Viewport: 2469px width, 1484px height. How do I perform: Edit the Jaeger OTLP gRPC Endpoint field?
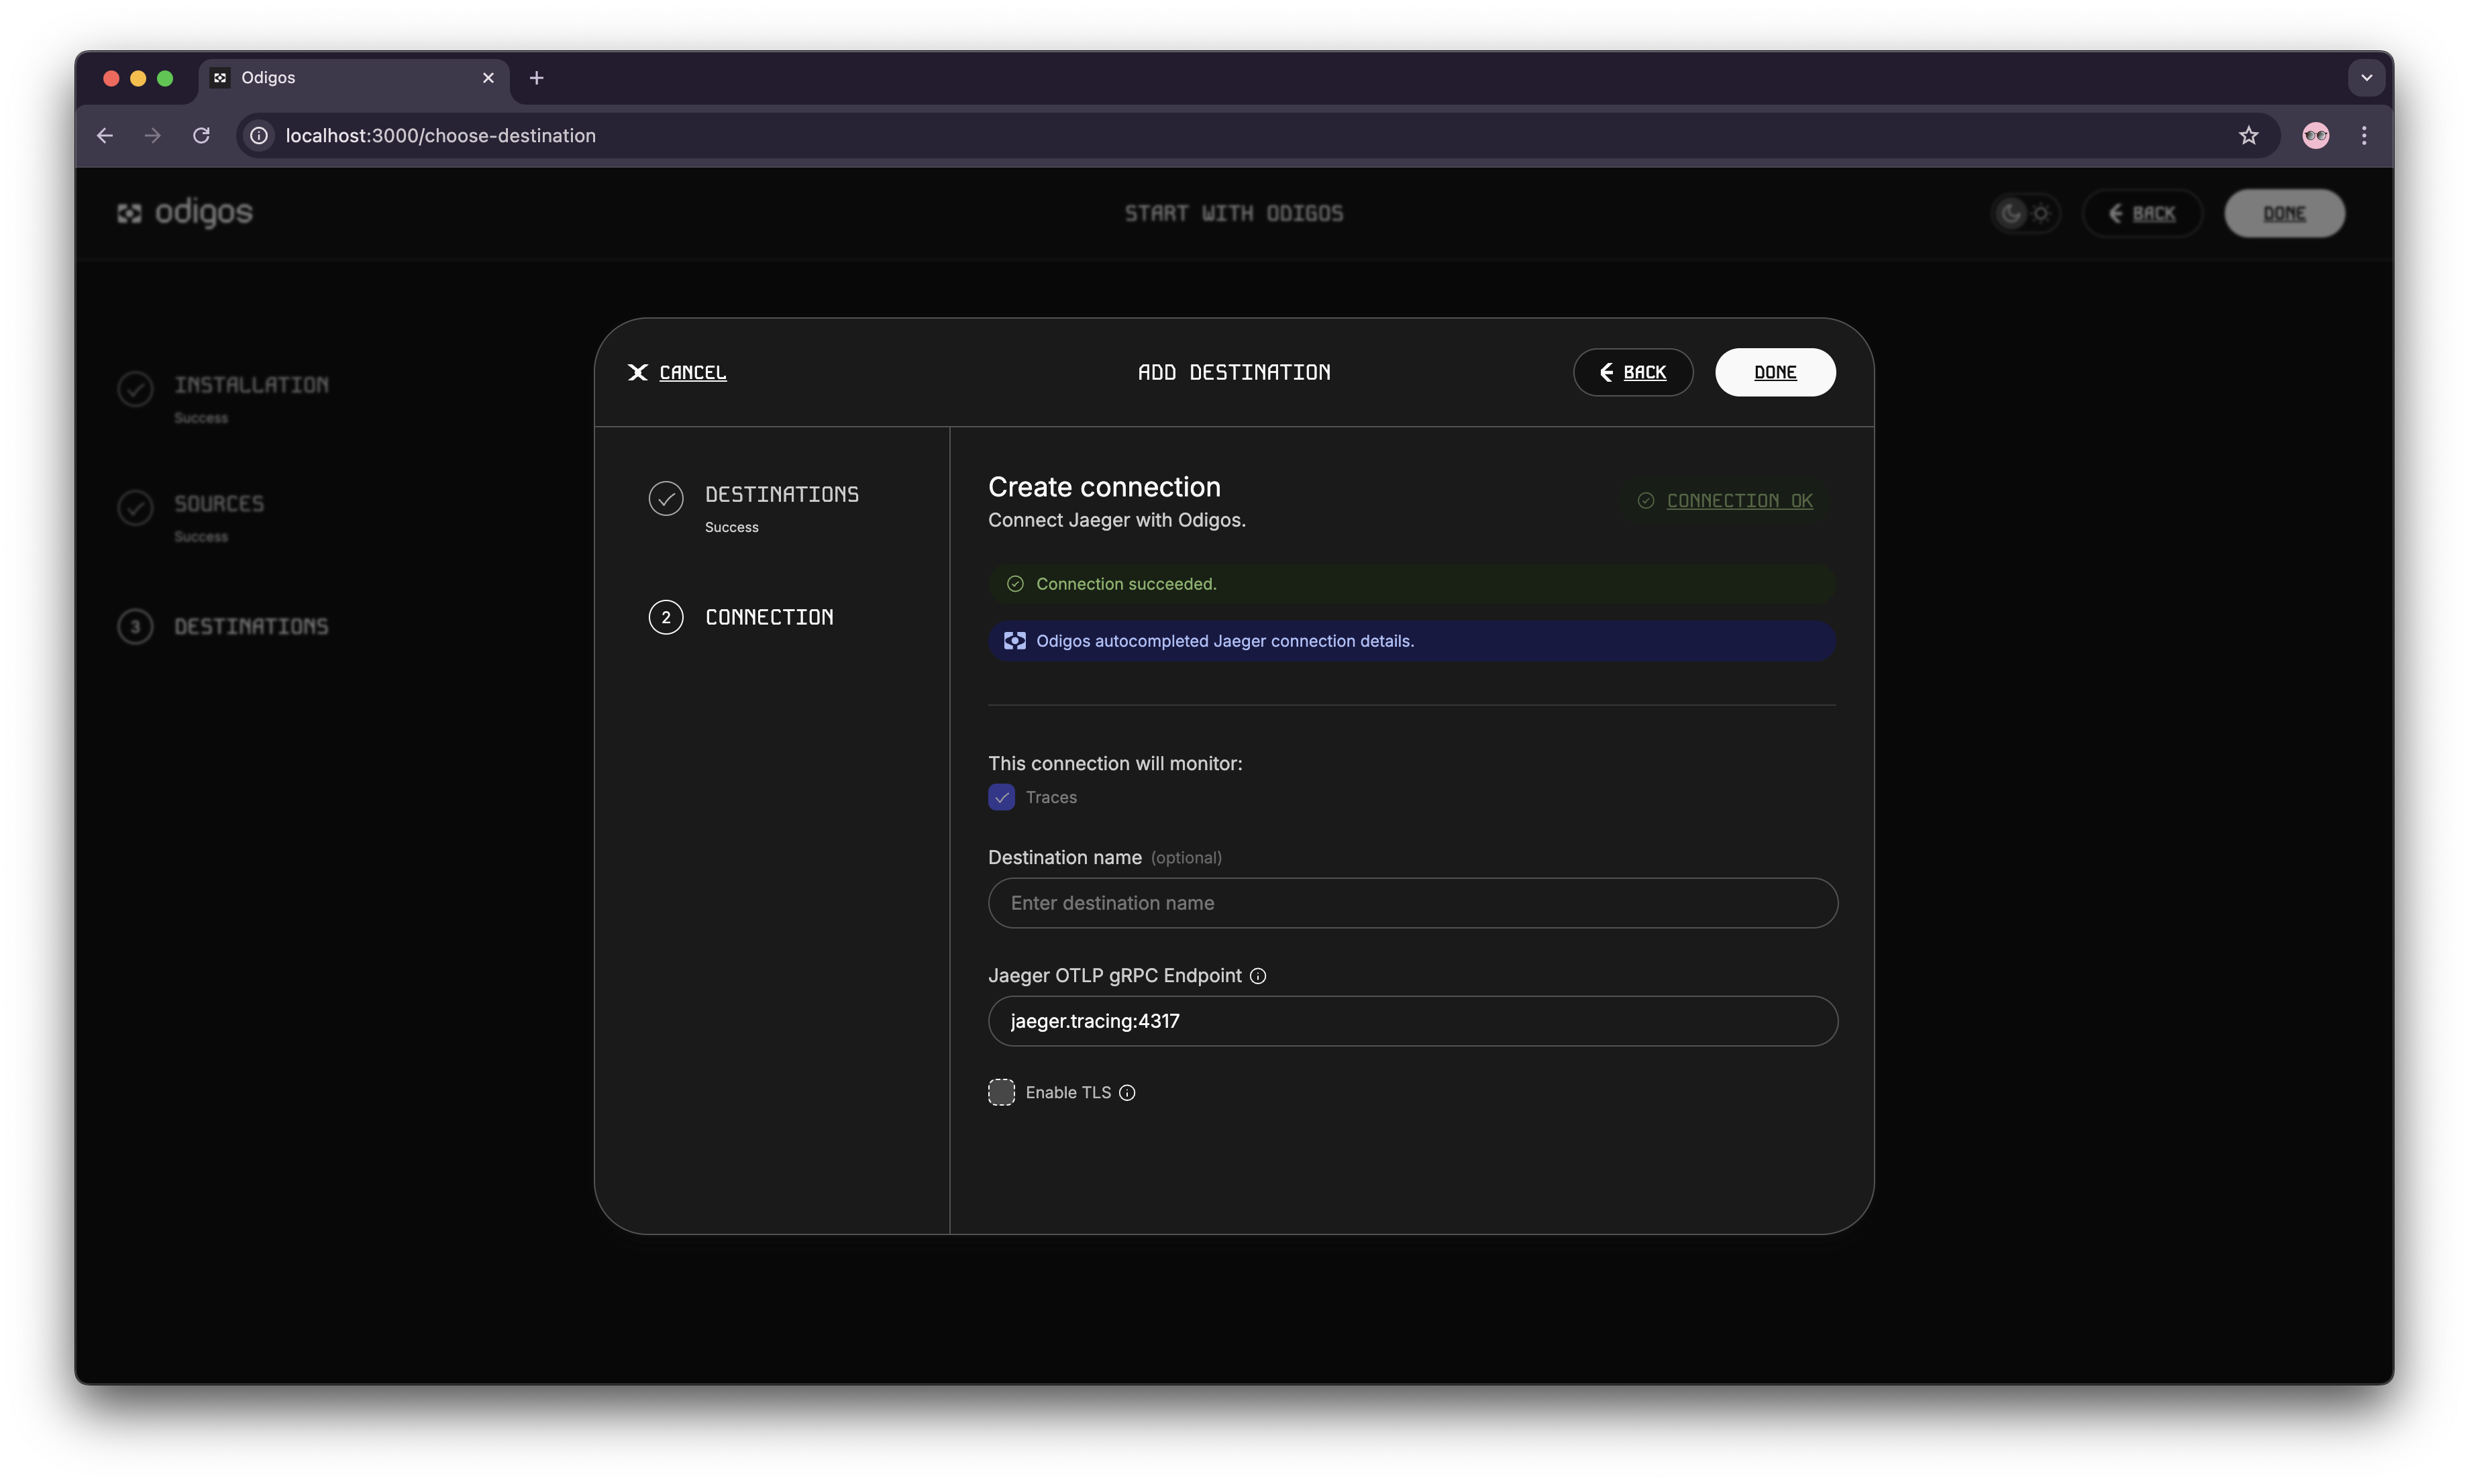1412,1021
